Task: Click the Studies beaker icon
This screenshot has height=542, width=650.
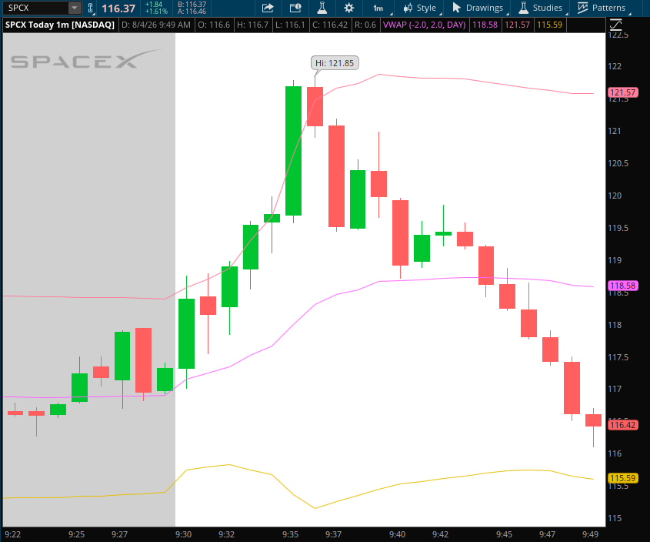Action: (x=524, y=8)
